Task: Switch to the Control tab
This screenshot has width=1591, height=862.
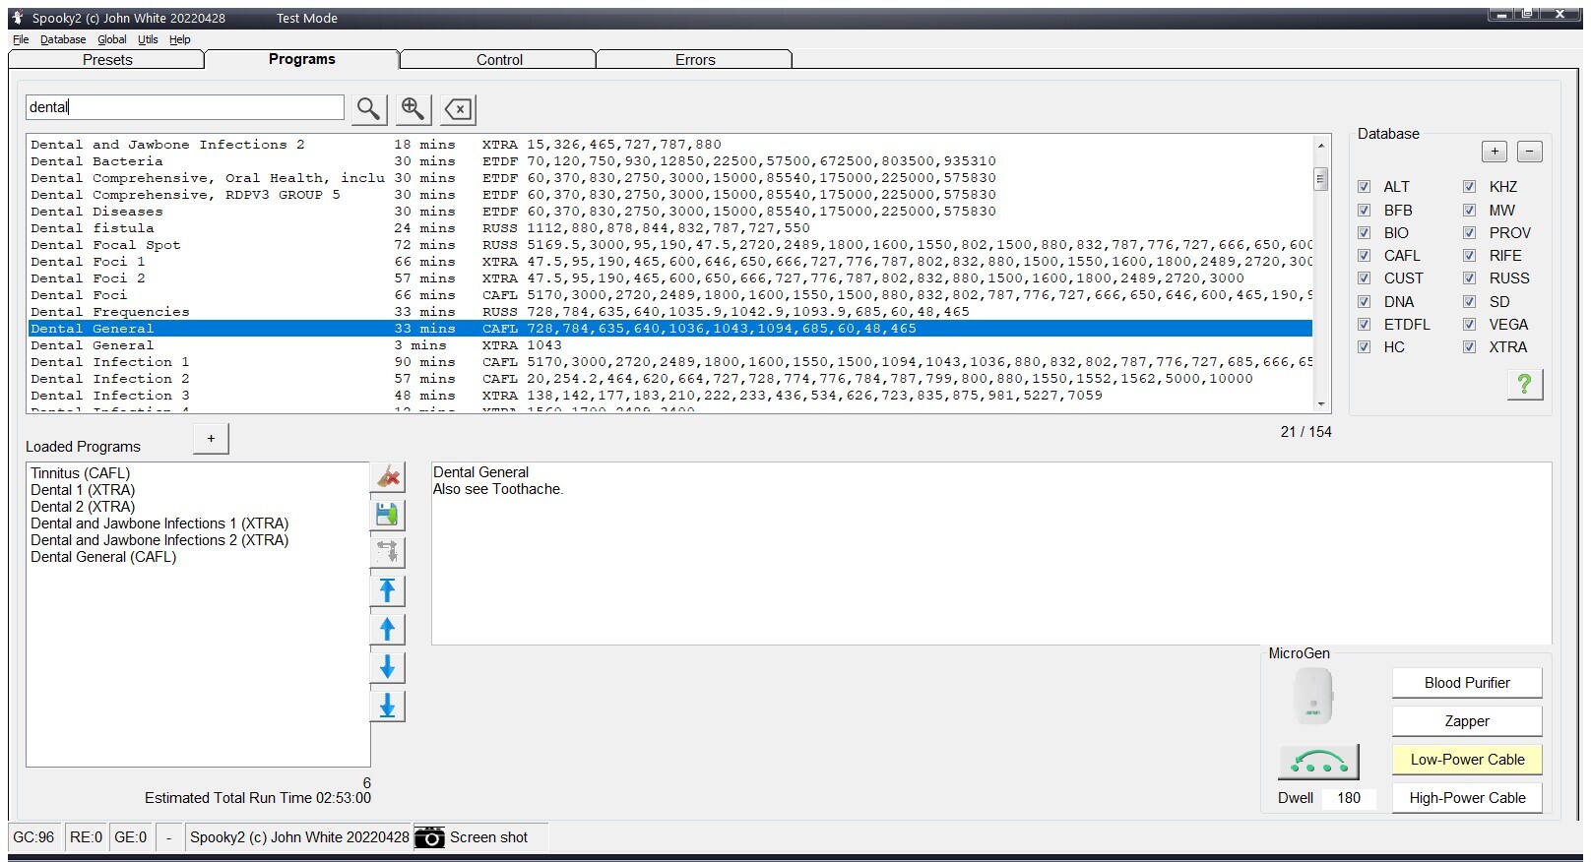Action: [499, 60]
